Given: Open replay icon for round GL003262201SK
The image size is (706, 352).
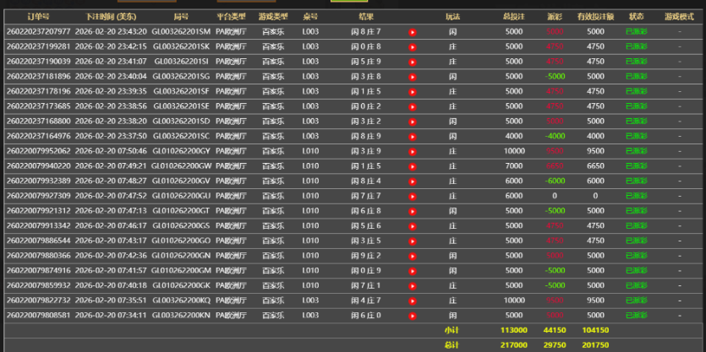Looking at the screenshot, I should [413, 46].
